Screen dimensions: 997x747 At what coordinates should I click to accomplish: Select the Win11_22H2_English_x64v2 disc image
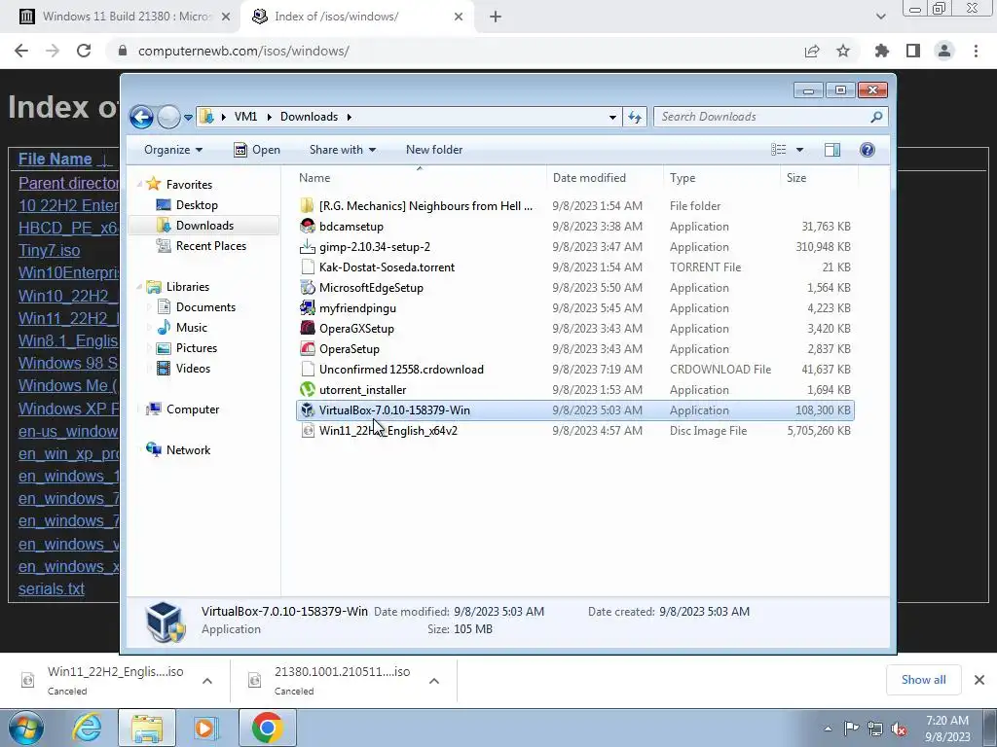coord(388,431)
